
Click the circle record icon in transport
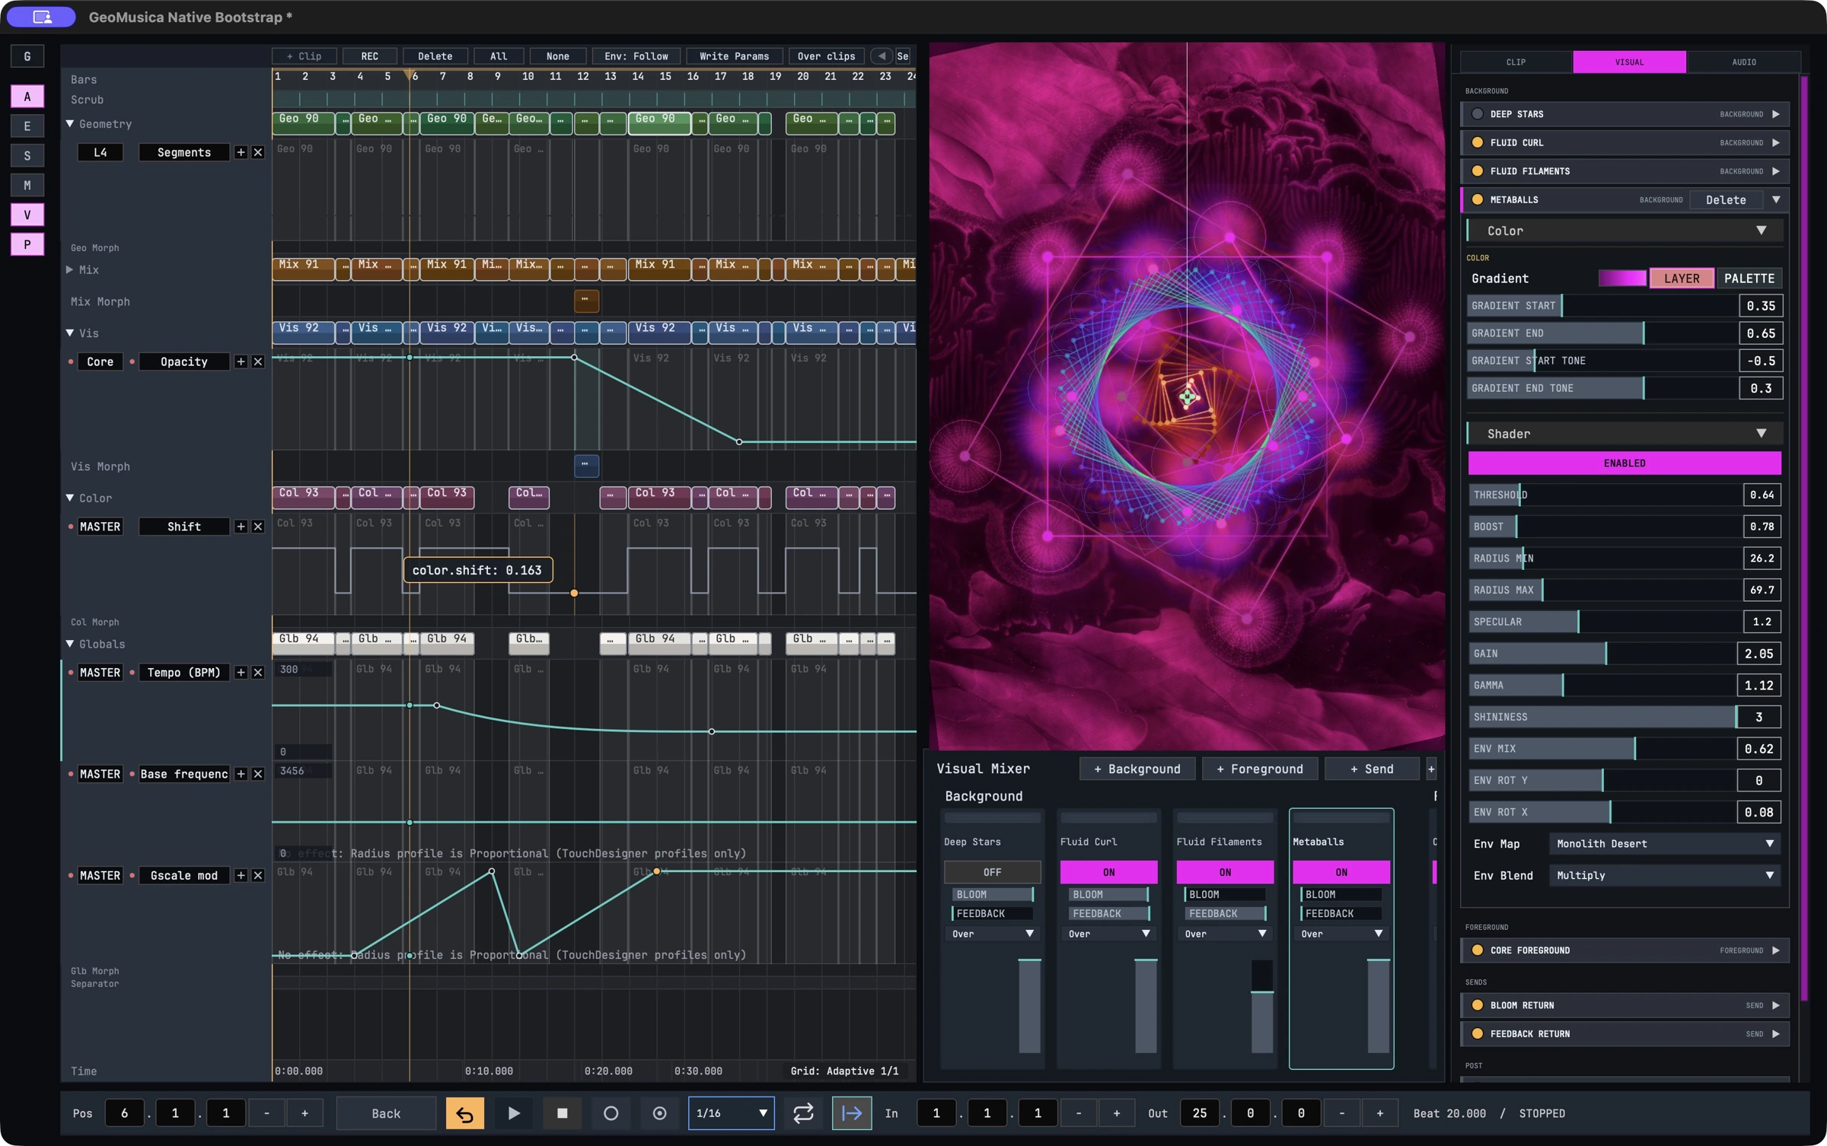coord(611,1113)
